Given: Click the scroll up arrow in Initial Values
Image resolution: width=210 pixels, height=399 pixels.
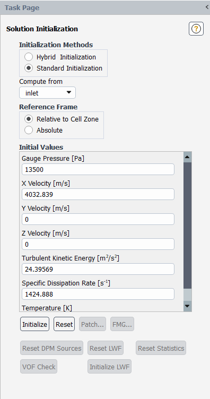Looking at the screenshot, I should point(187,157).
